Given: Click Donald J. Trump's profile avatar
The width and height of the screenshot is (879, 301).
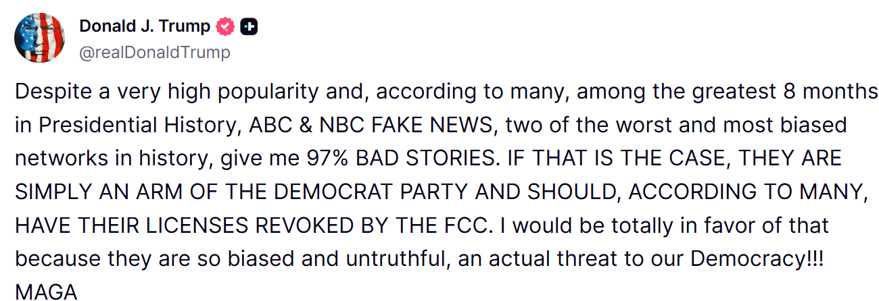Looking at the screenshot, I should 40,37.
